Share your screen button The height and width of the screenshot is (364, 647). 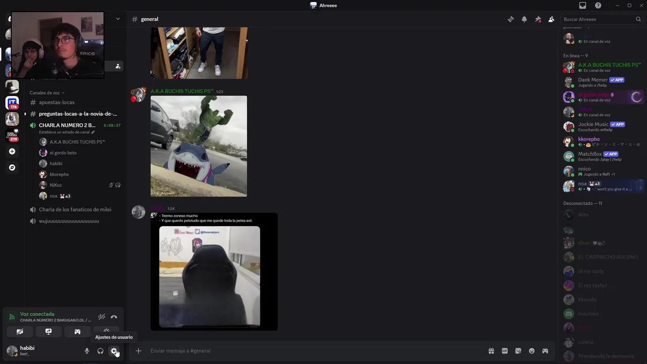(49, 332)
